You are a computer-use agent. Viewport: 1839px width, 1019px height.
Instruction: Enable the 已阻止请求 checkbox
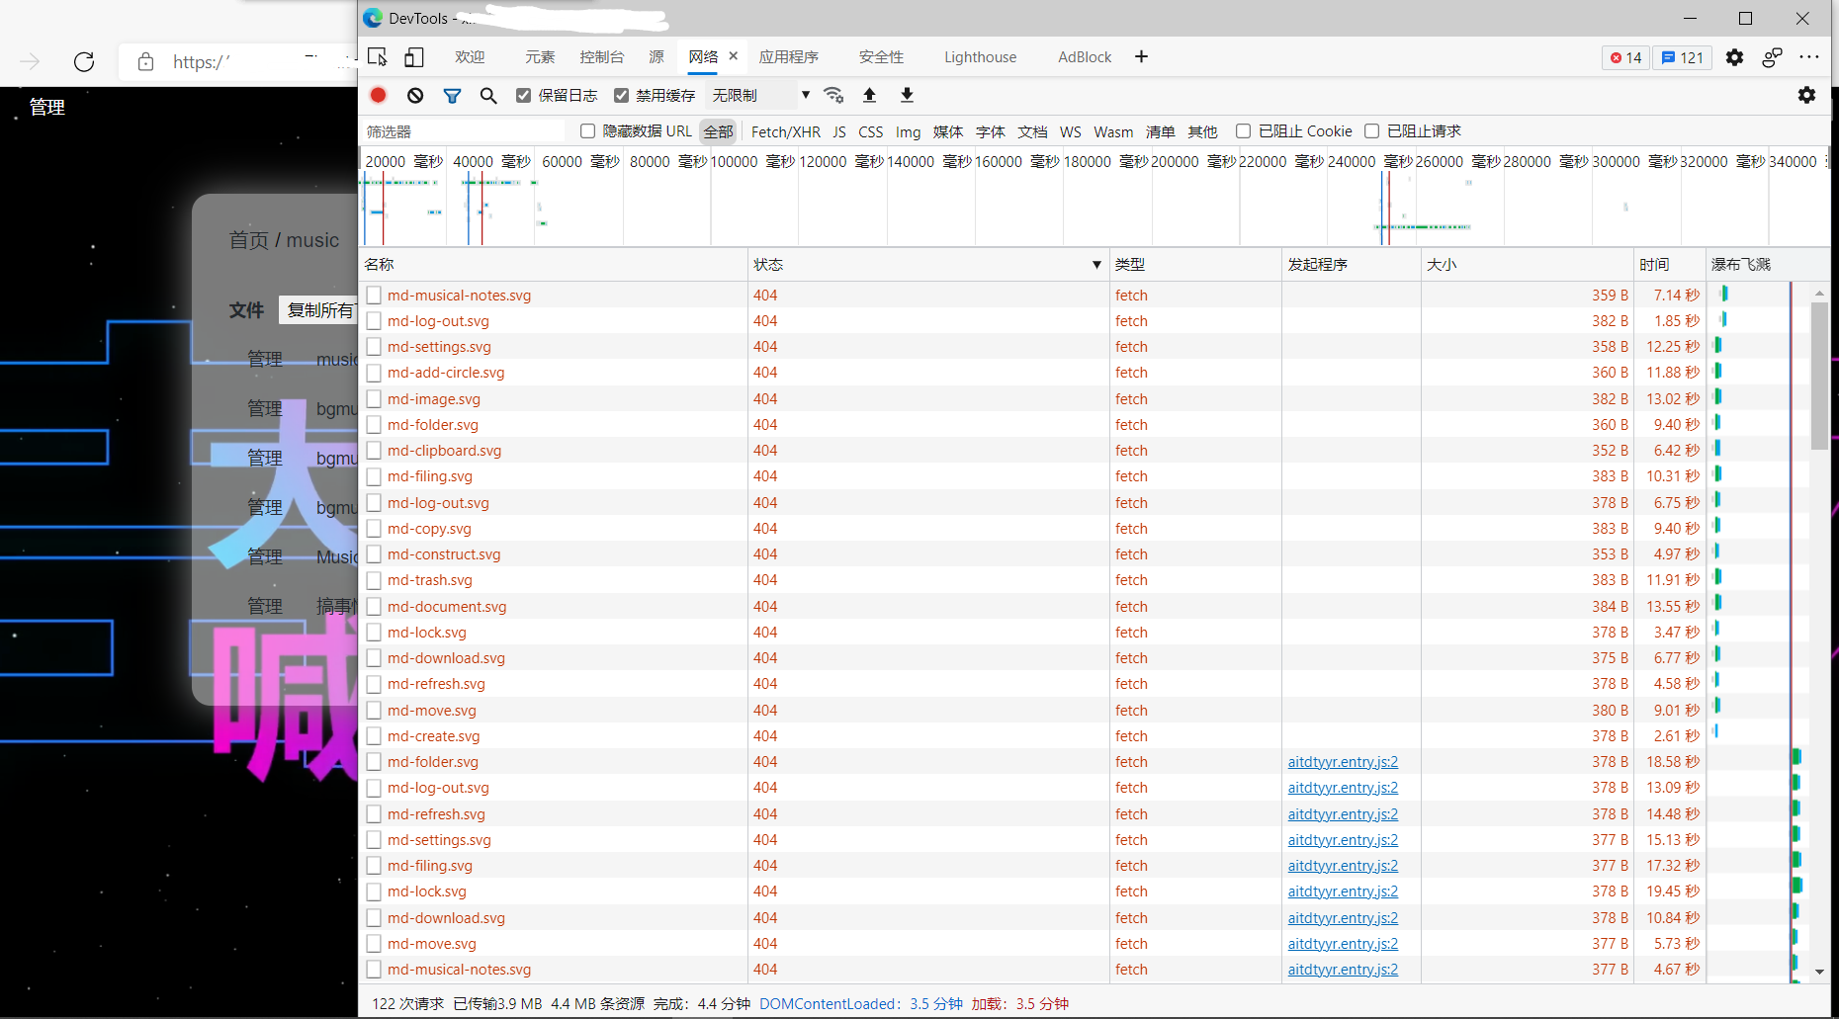[x=1371, y=130]
